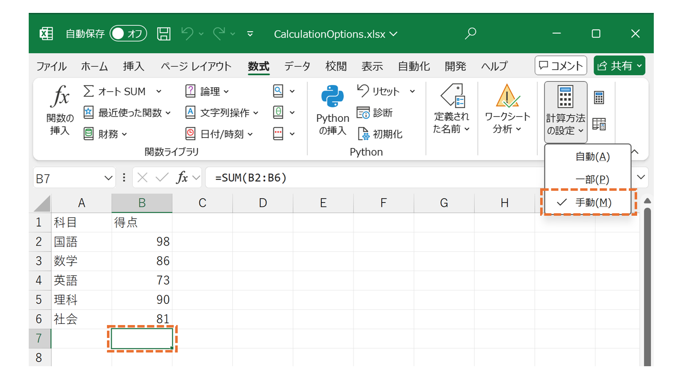
Task: Click the Python の挿入 icon
Action: click(x=332, y=109)
